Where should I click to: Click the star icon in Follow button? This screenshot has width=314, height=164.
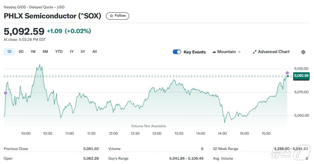pos(111,16)
